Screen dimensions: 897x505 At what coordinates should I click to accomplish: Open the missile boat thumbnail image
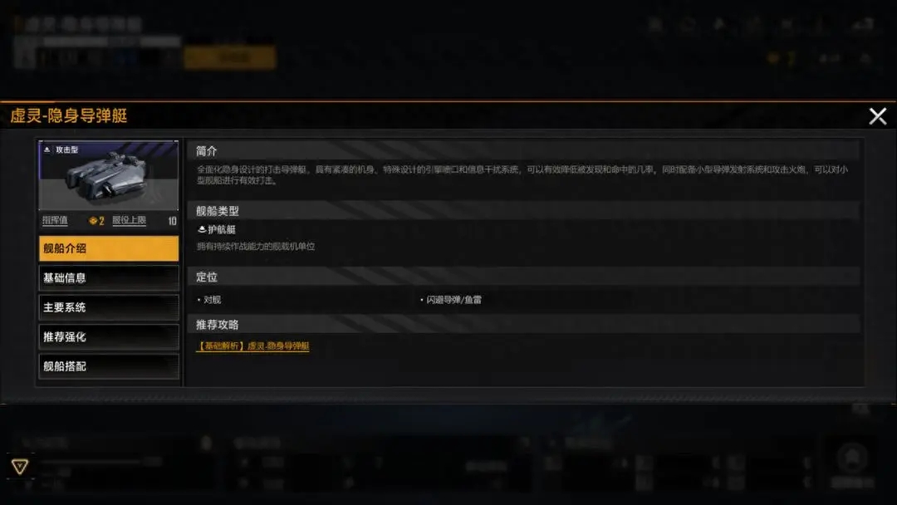[x=109, y=175]
